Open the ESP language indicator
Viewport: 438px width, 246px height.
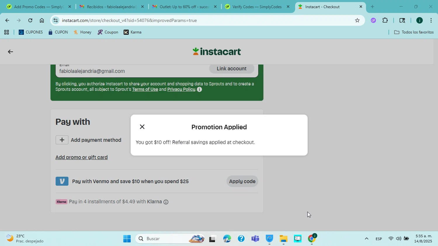point(379,239)
